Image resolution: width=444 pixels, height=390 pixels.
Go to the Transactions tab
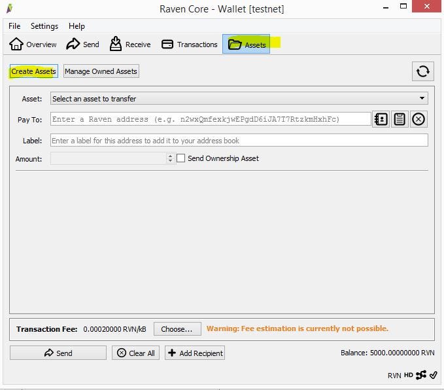point(190,44)
